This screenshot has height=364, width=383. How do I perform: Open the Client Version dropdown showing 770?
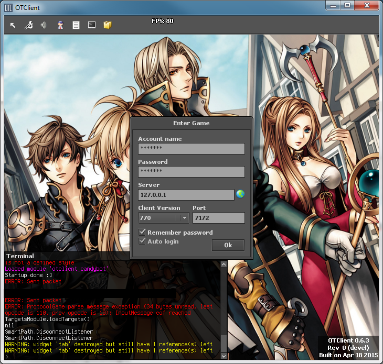click(x=164, y=218)
